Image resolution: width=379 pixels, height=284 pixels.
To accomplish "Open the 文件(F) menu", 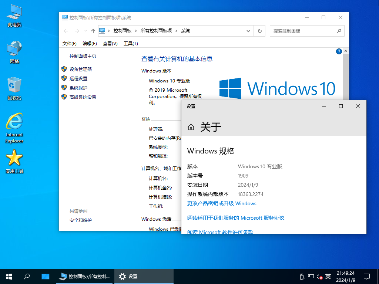I will 69,44.
